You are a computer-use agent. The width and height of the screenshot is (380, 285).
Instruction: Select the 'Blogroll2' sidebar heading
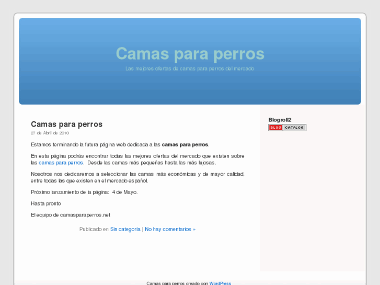[280, 120]
